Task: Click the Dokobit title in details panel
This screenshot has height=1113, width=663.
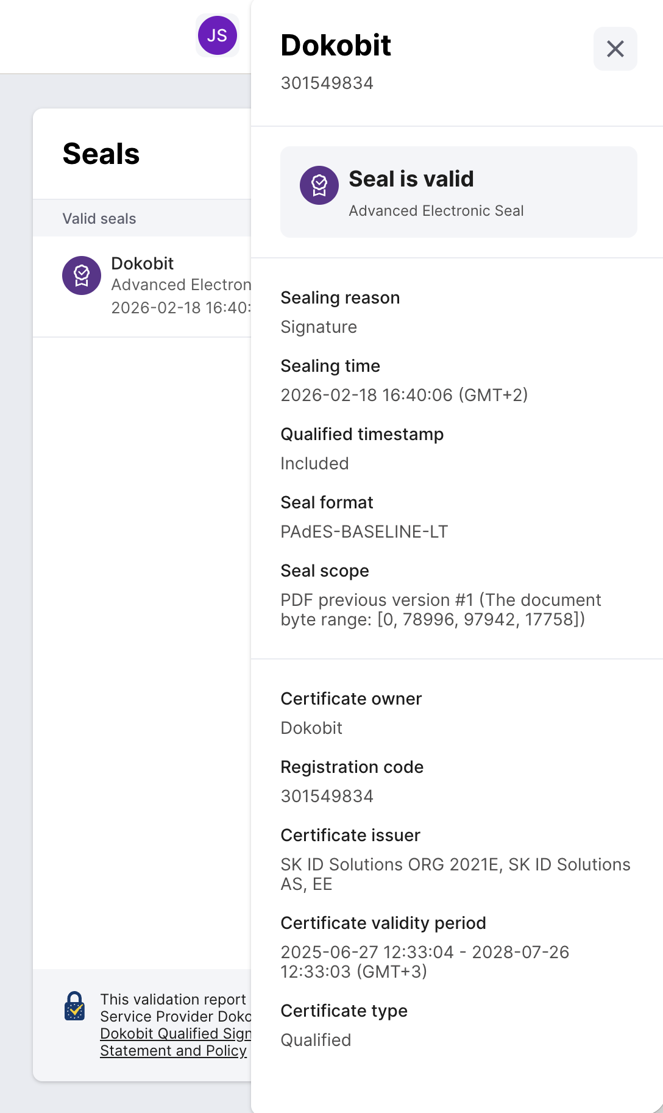Action: click(336, 45)
